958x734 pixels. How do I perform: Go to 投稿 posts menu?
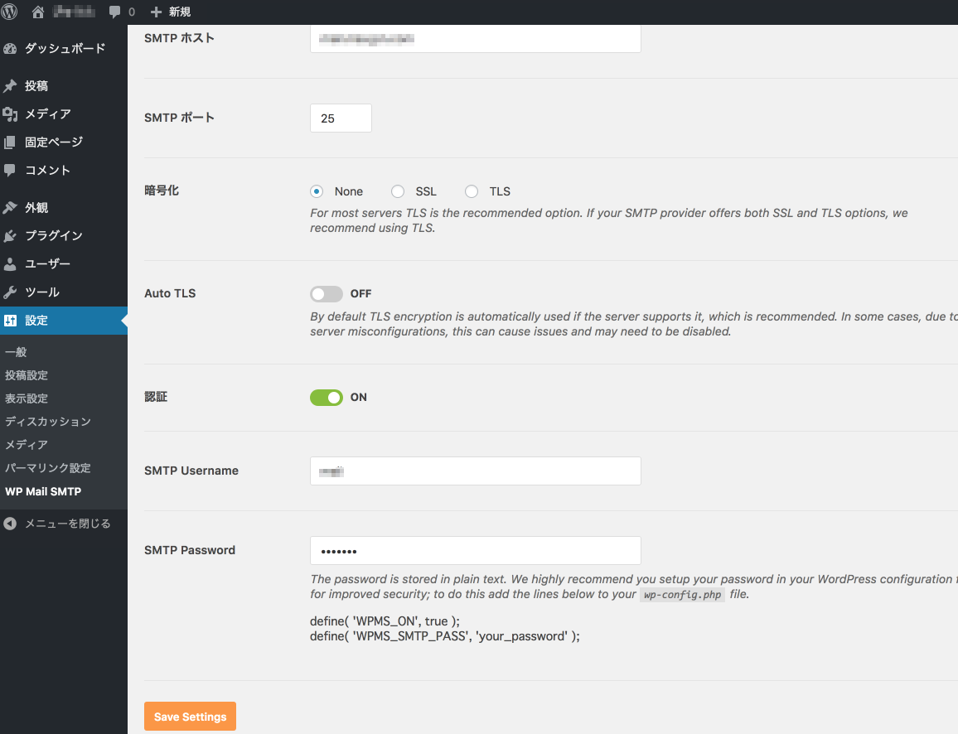[x=64, y=86]
